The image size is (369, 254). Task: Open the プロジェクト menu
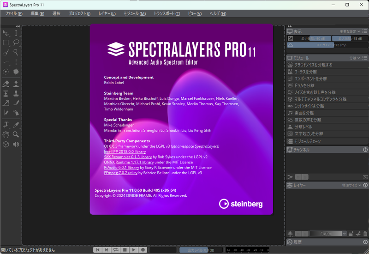pyautogui.click(x=79, y=13)
